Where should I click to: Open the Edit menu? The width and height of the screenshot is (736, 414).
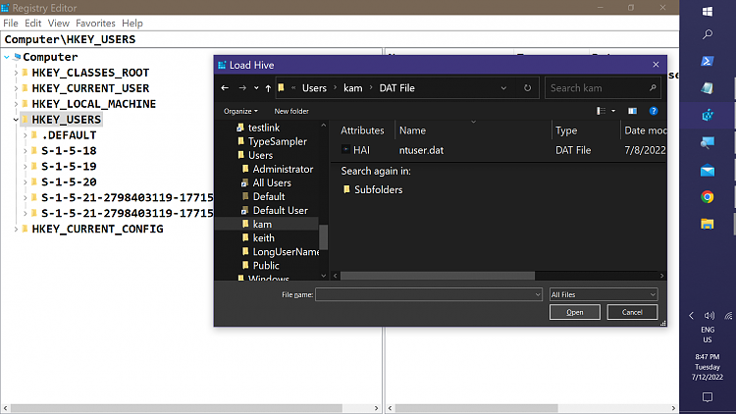click(34, 23)
